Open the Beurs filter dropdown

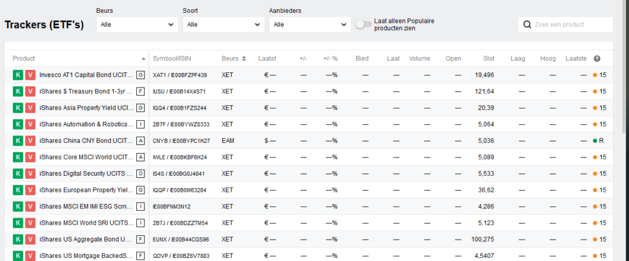137,25
